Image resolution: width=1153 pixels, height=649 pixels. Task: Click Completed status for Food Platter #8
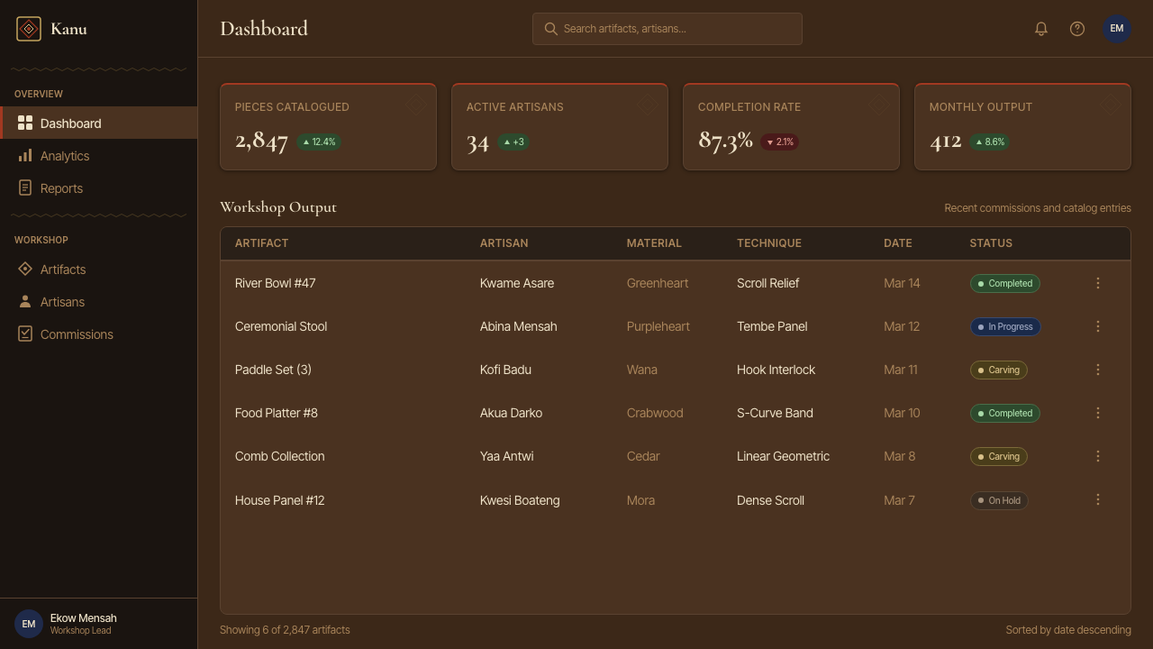click(1005, 413)
